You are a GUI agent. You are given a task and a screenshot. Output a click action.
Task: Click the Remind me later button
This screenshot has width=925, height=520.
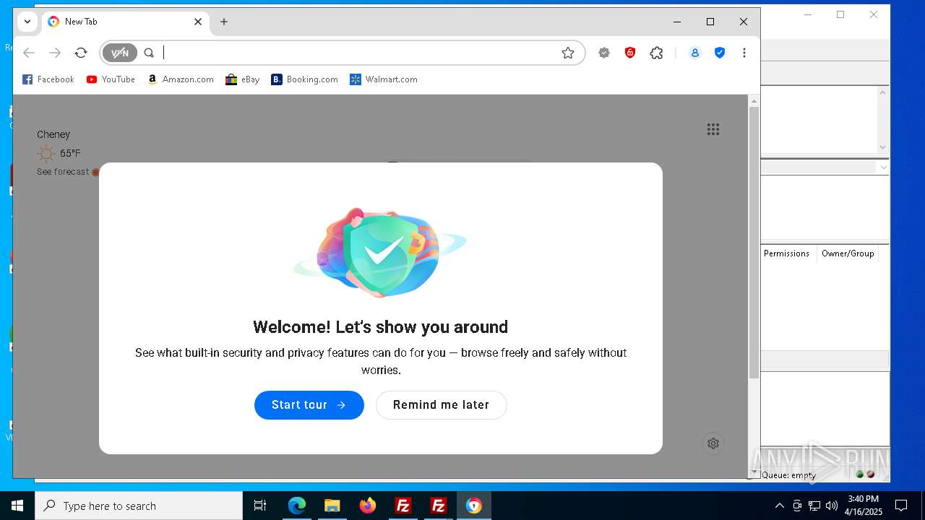[x=442, y=404]
